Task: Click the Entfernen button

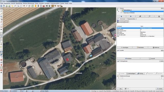Action: [156, 48]
